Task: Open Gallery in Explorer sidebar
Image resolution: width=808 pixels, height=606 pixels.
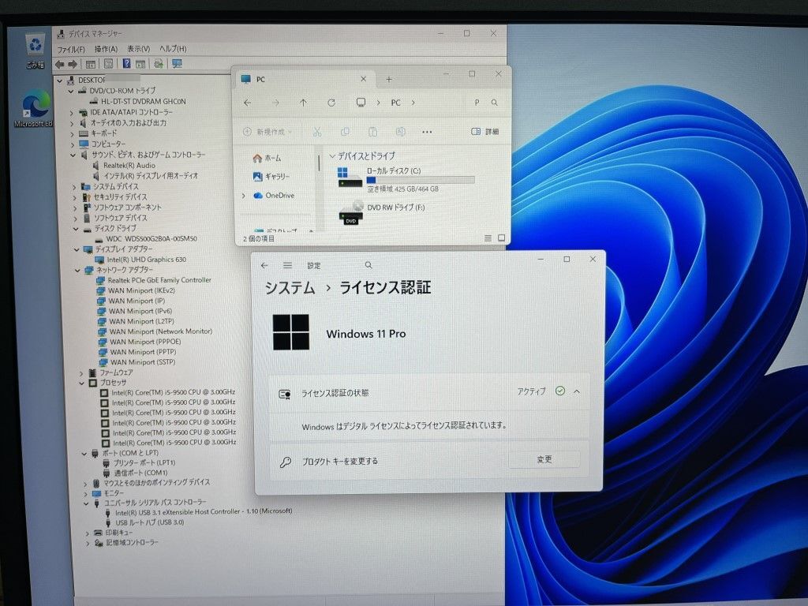Action: [271, 177]
